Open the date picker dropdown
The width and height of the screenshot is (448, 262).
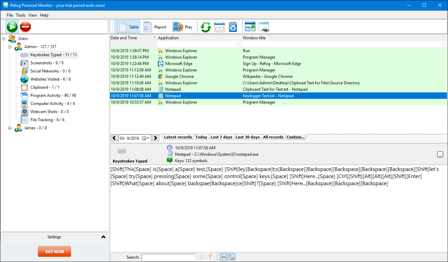pyautogui.click(x=148, y=138)
